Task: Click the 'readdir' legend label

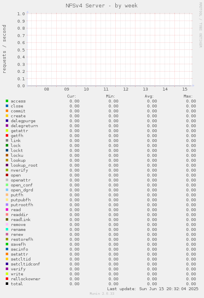Action: click(x=19, y=215)
